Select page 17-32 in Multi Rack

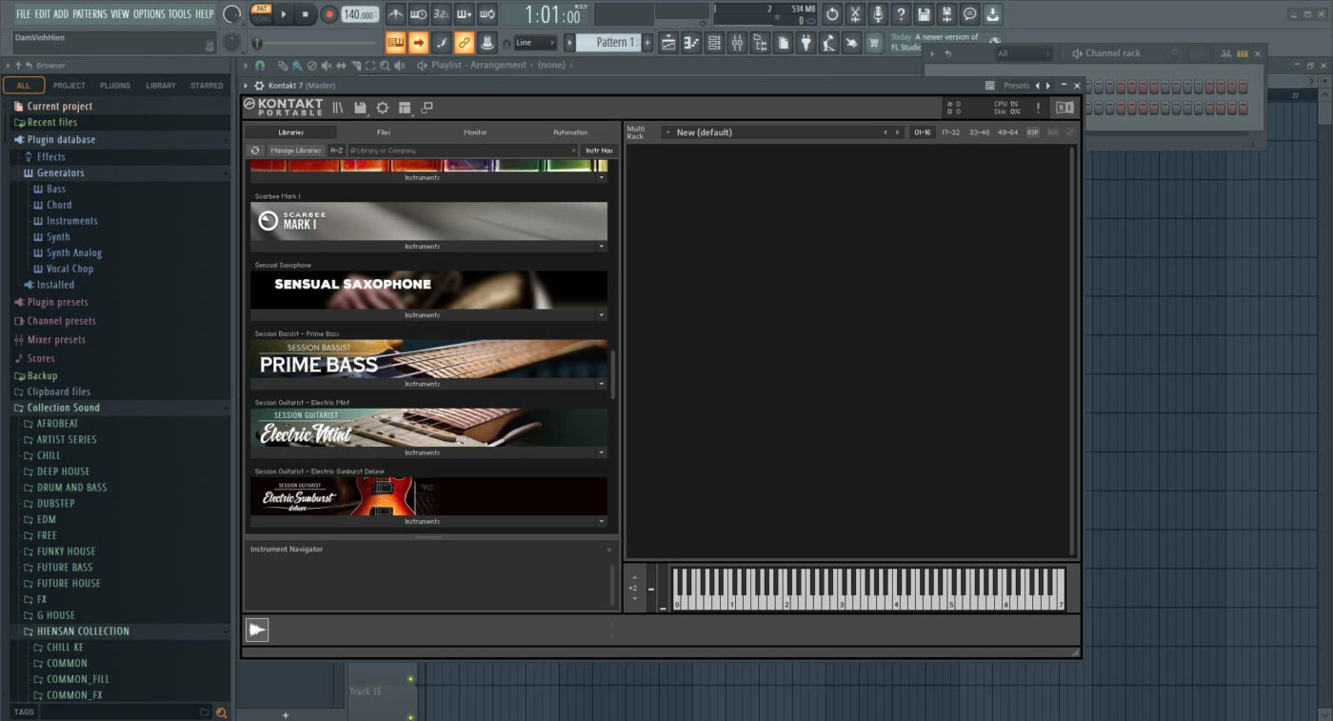[950, 132]
